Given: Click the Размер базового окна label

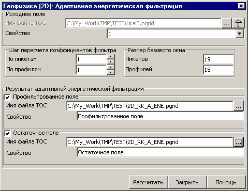Looking at the screenshot, I should coord(156,50).
